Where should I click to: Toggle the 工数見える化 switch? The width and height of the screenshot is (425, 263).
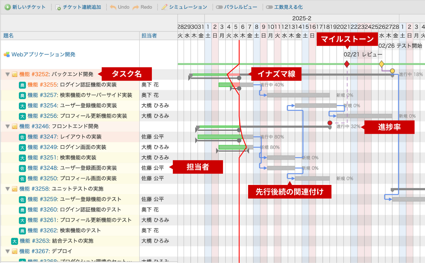(269, 7)
